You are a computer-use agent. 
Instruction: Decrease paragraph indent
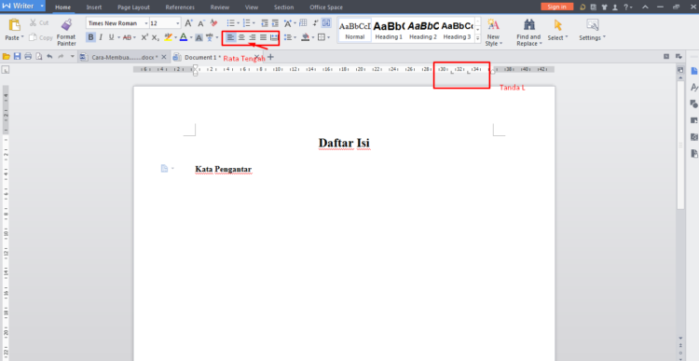265,23
